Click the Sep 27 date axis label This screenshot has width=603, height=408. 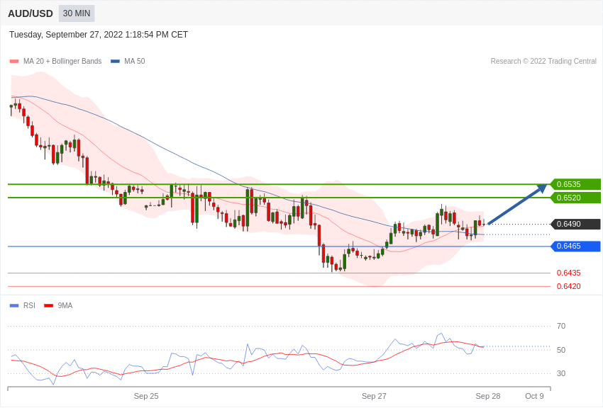[374, 396]
